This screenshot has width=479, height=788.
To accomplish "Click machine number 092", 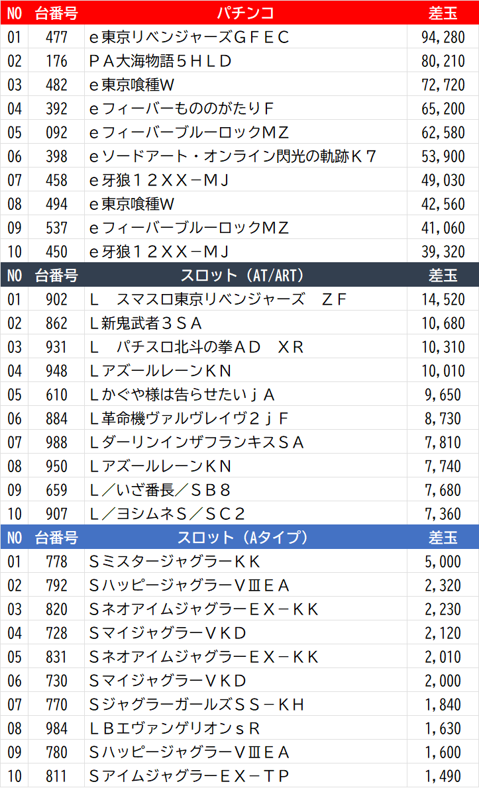I will click(56, 132).
